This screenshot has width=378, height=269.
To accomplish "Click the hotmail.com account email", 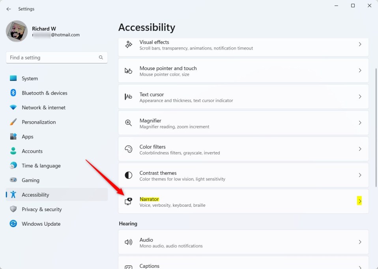I will click(56, 35).
